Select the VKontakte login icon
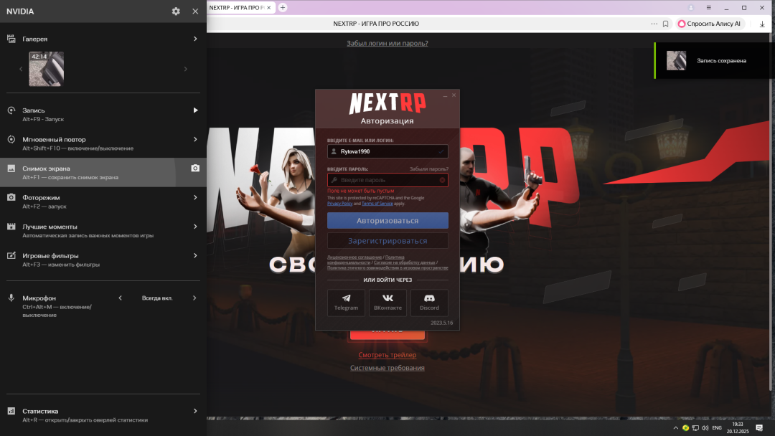This screenshot has width=775, height=436. coord(387,298)
